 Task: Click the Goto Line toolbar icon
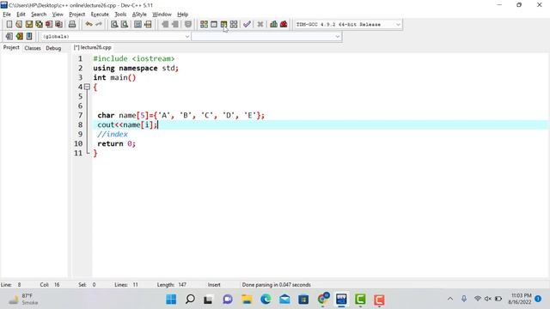(148, 24)
